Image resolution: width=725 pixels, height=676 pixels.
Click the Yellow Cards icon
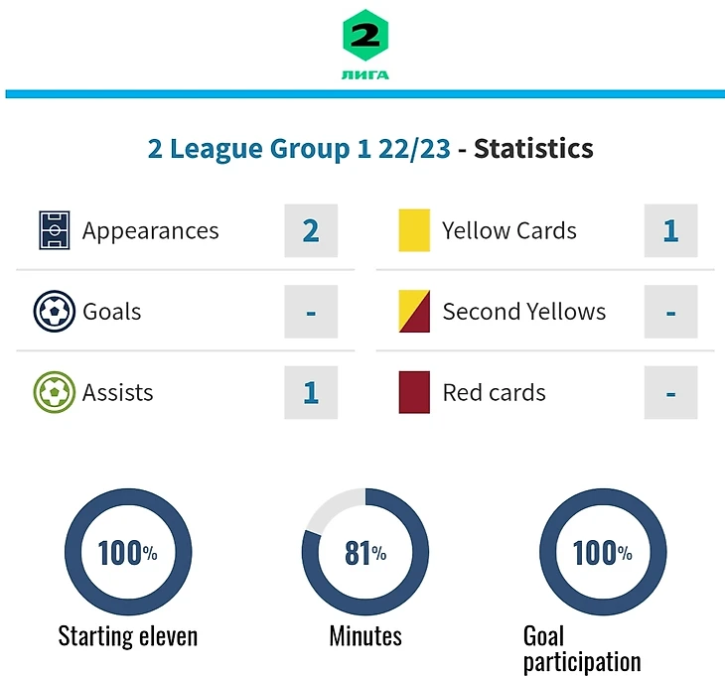point(414,230)
